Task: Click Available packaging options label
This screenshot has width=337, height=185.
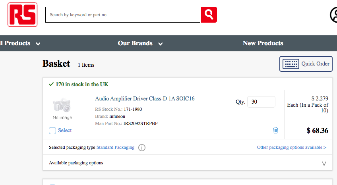Action: [x=76, y=163]
